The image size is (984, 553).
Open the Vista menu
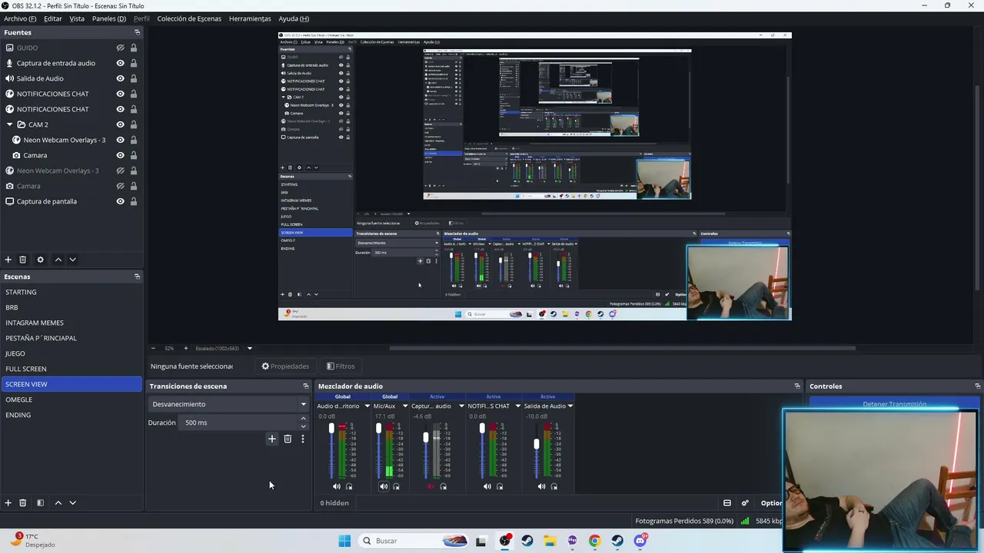(x=77, y=18)
